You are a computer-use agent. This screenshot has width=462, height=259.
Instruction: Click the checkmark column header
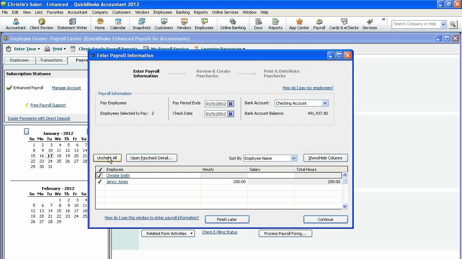click(100, 169)
